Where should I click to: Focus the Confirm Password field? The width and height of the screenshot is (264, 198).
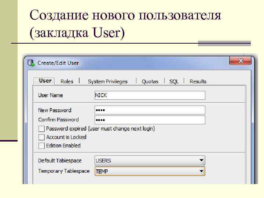(150, 120)
